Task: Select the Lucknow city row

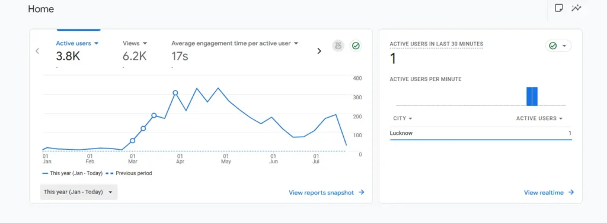Action: pos(480,133)
